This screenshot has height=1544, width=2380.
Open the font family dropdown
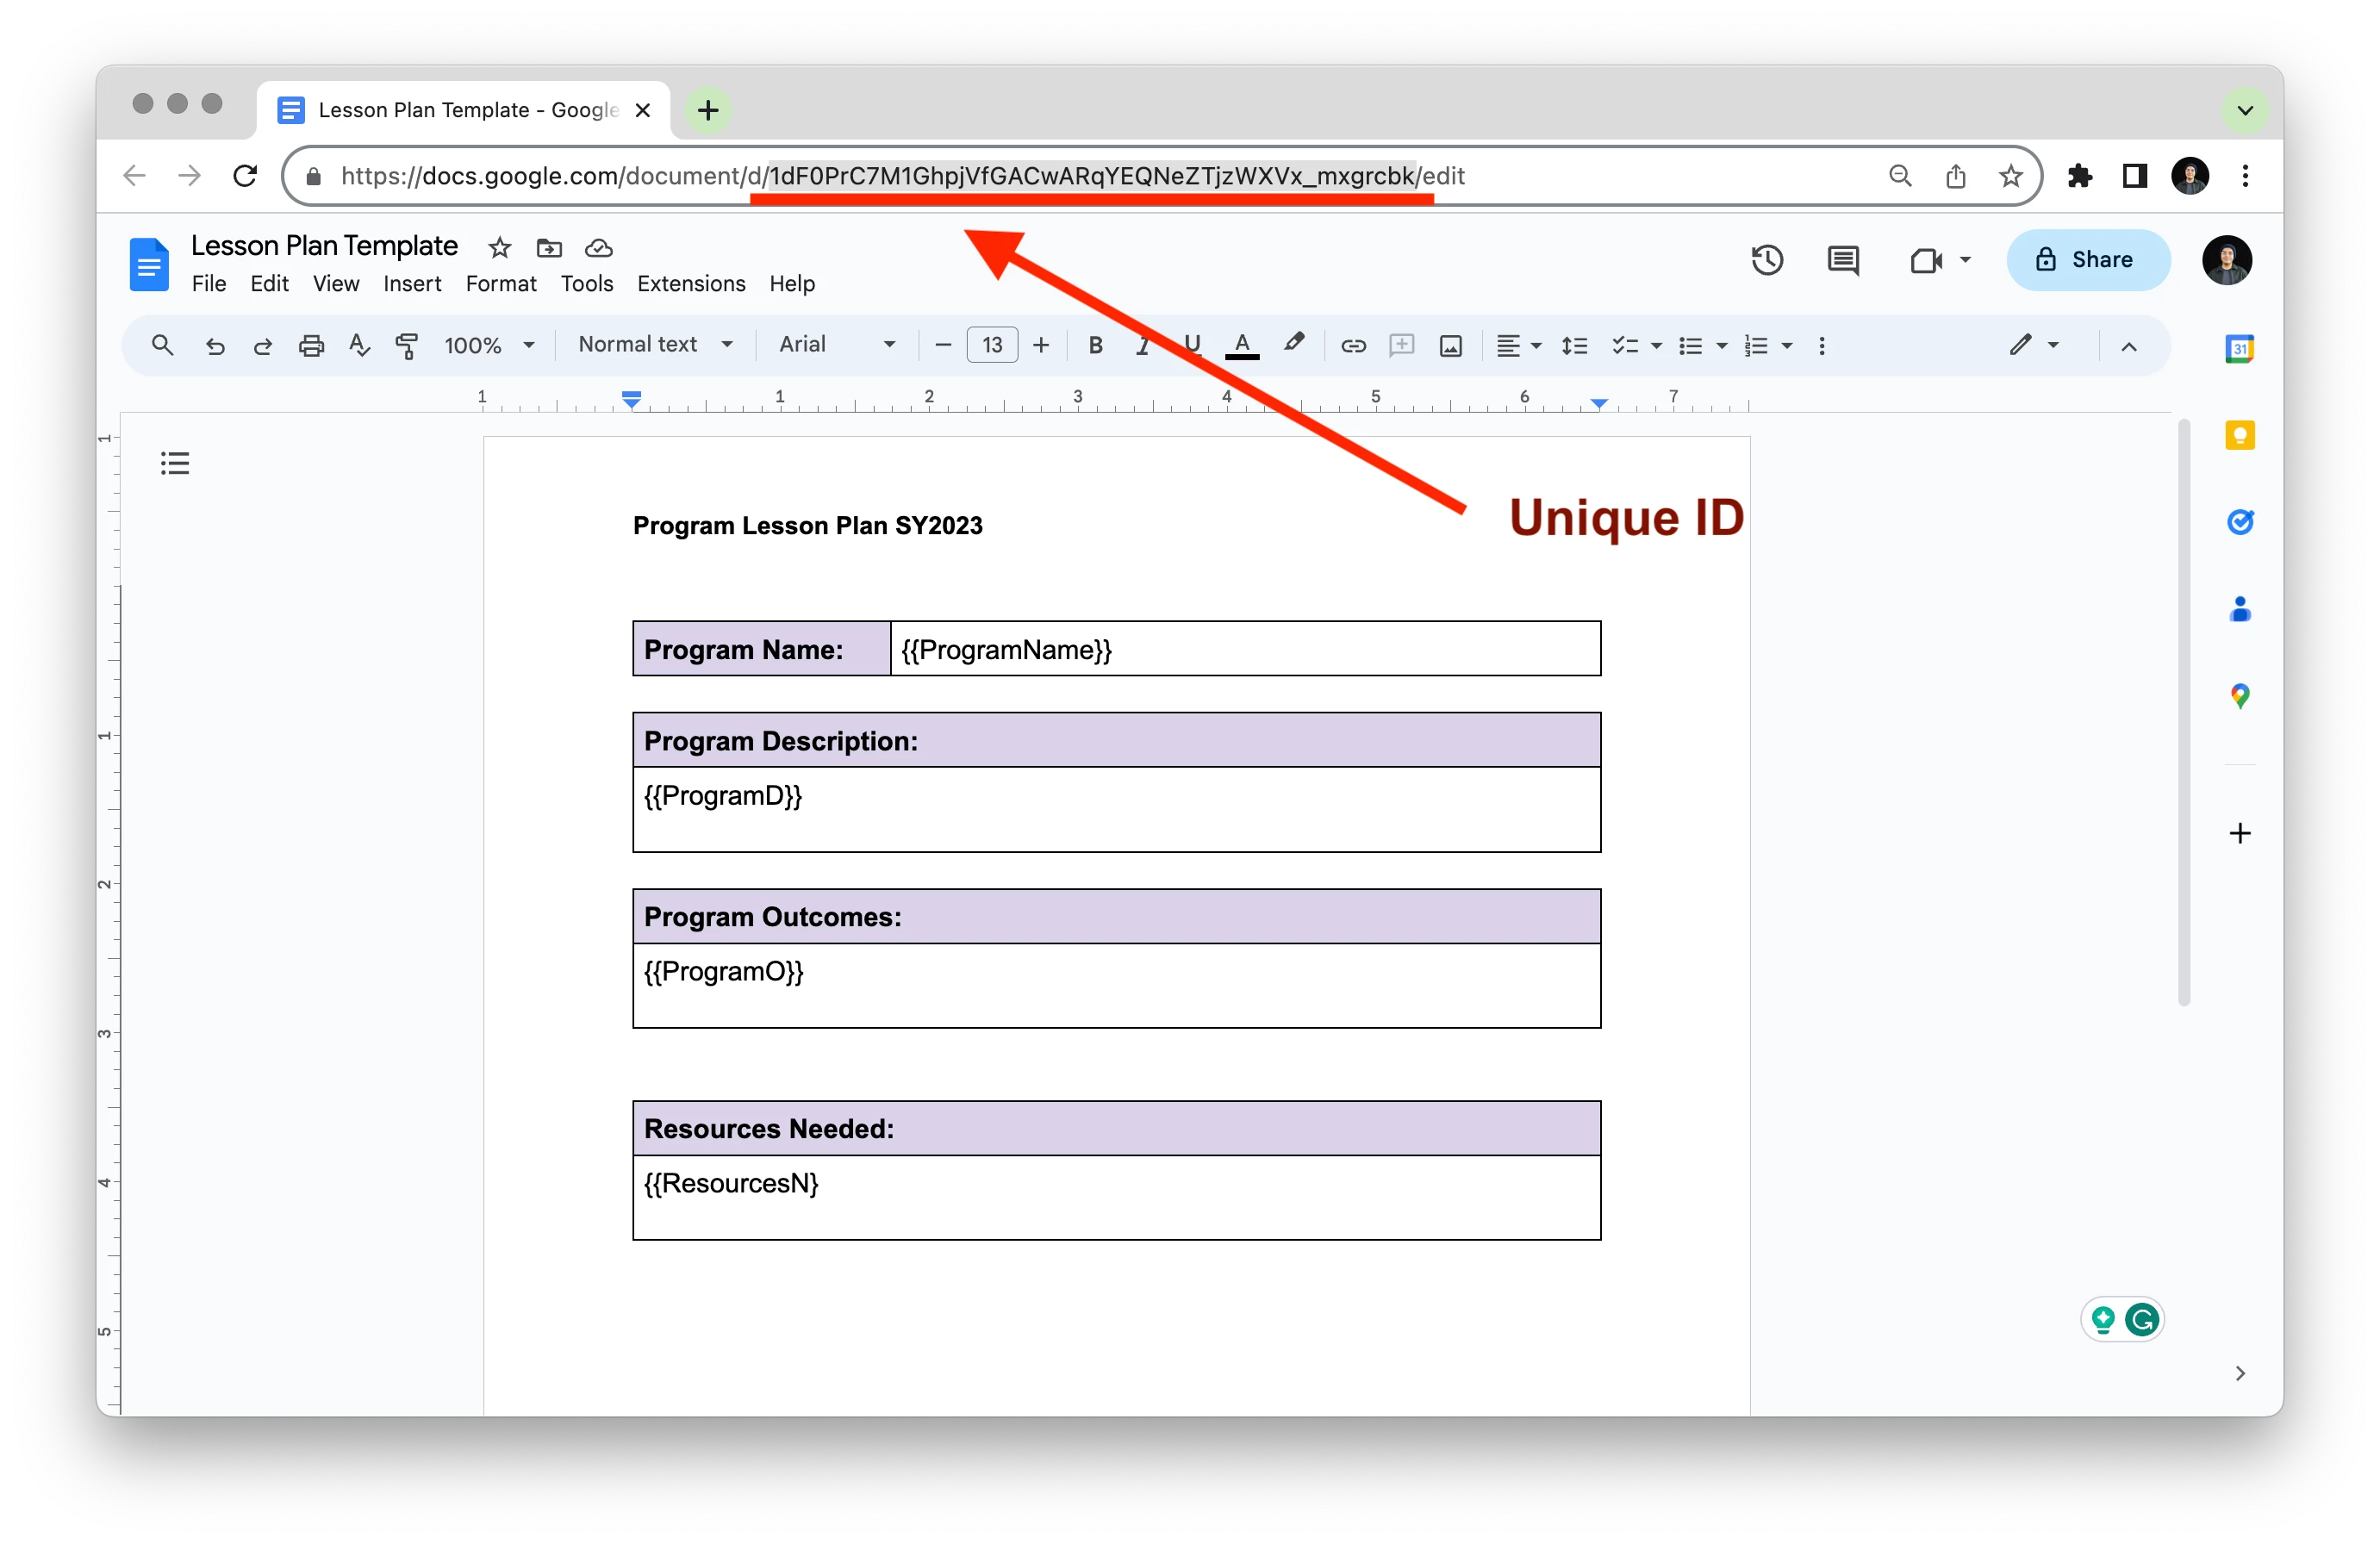(836, 345)
